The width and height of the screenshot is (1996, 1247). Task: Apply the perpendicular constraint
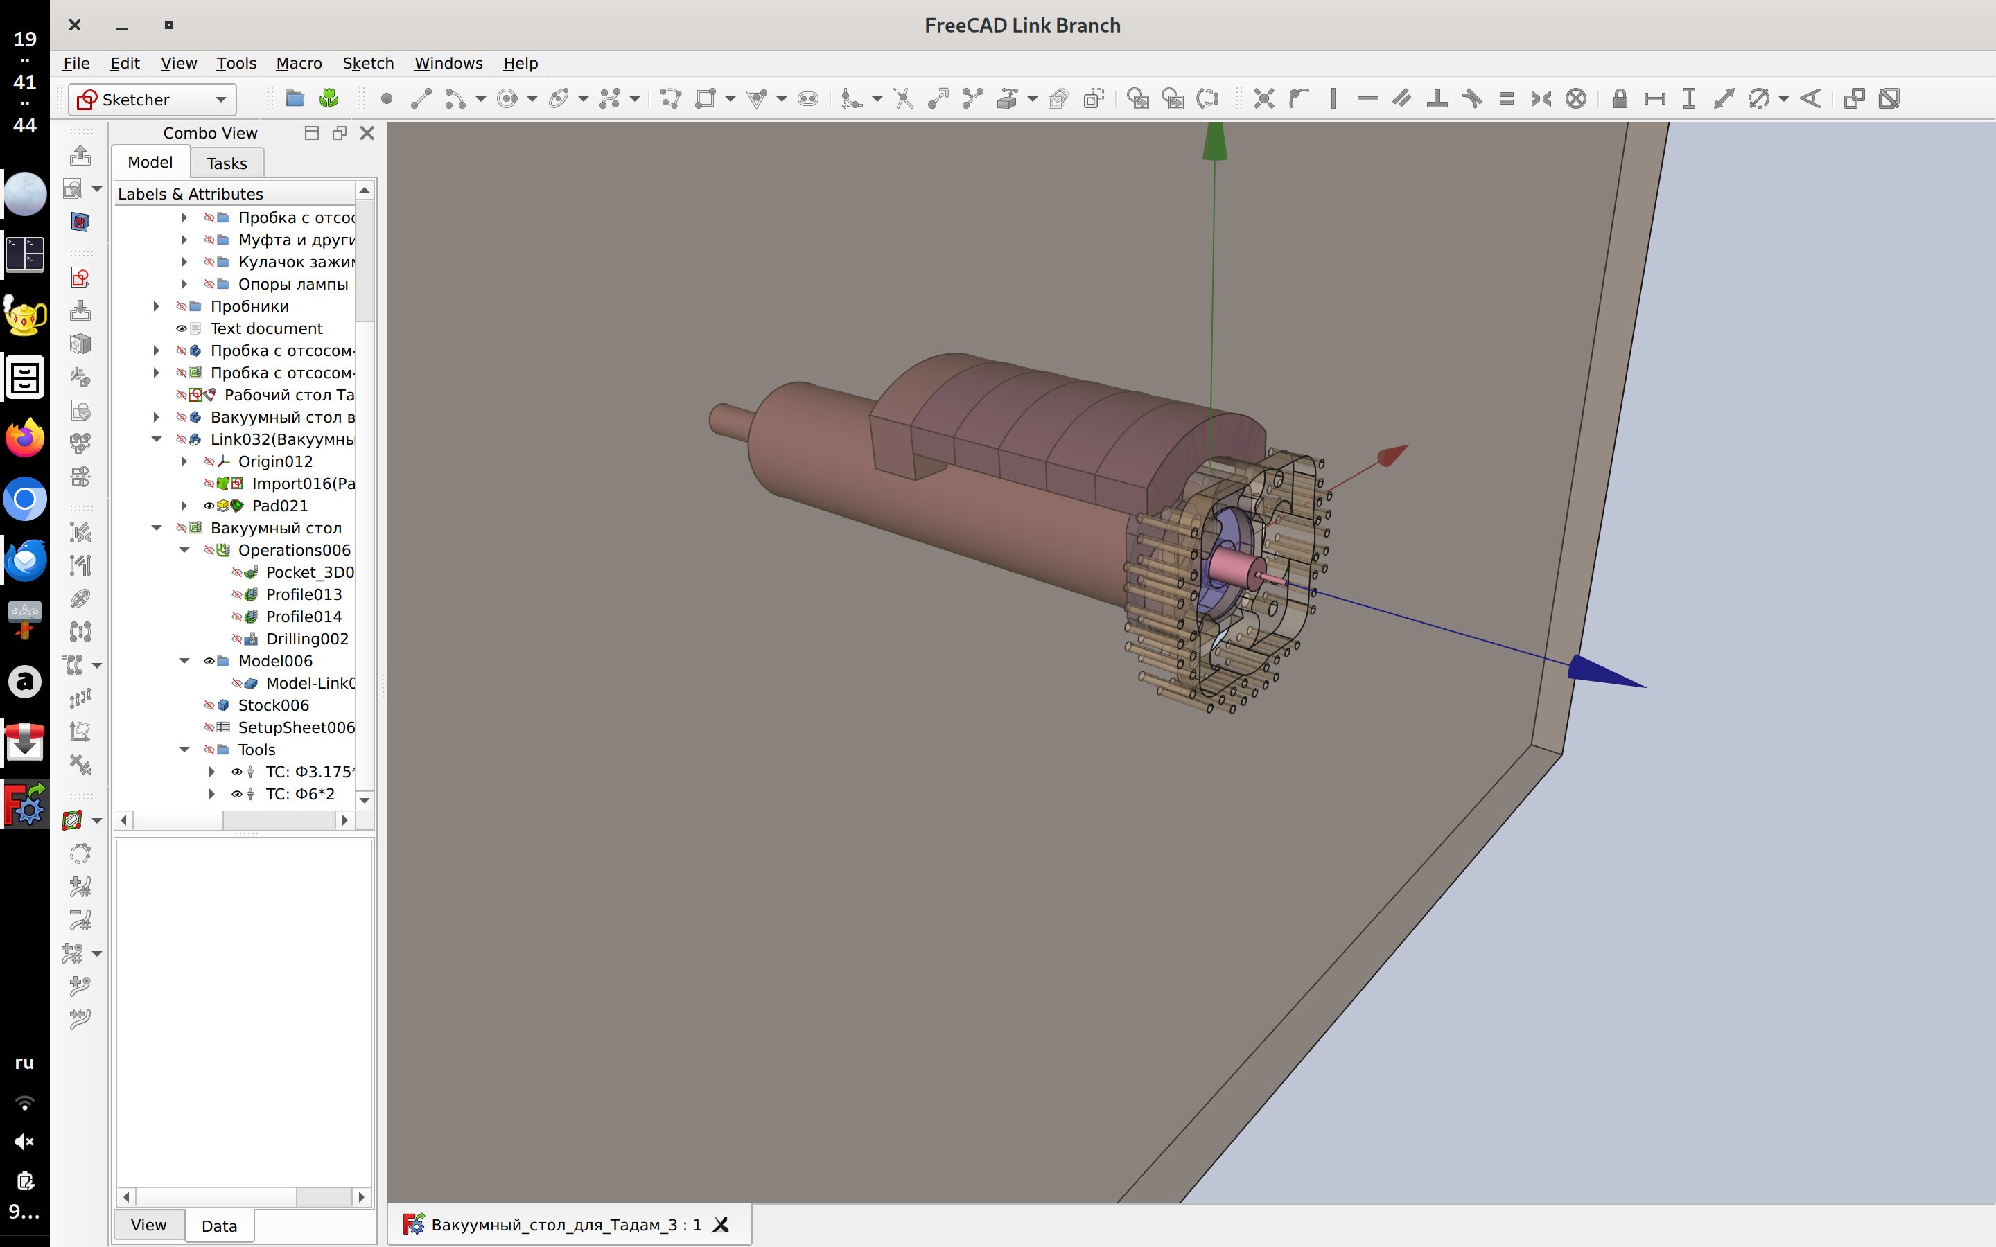coord(1437,99)
